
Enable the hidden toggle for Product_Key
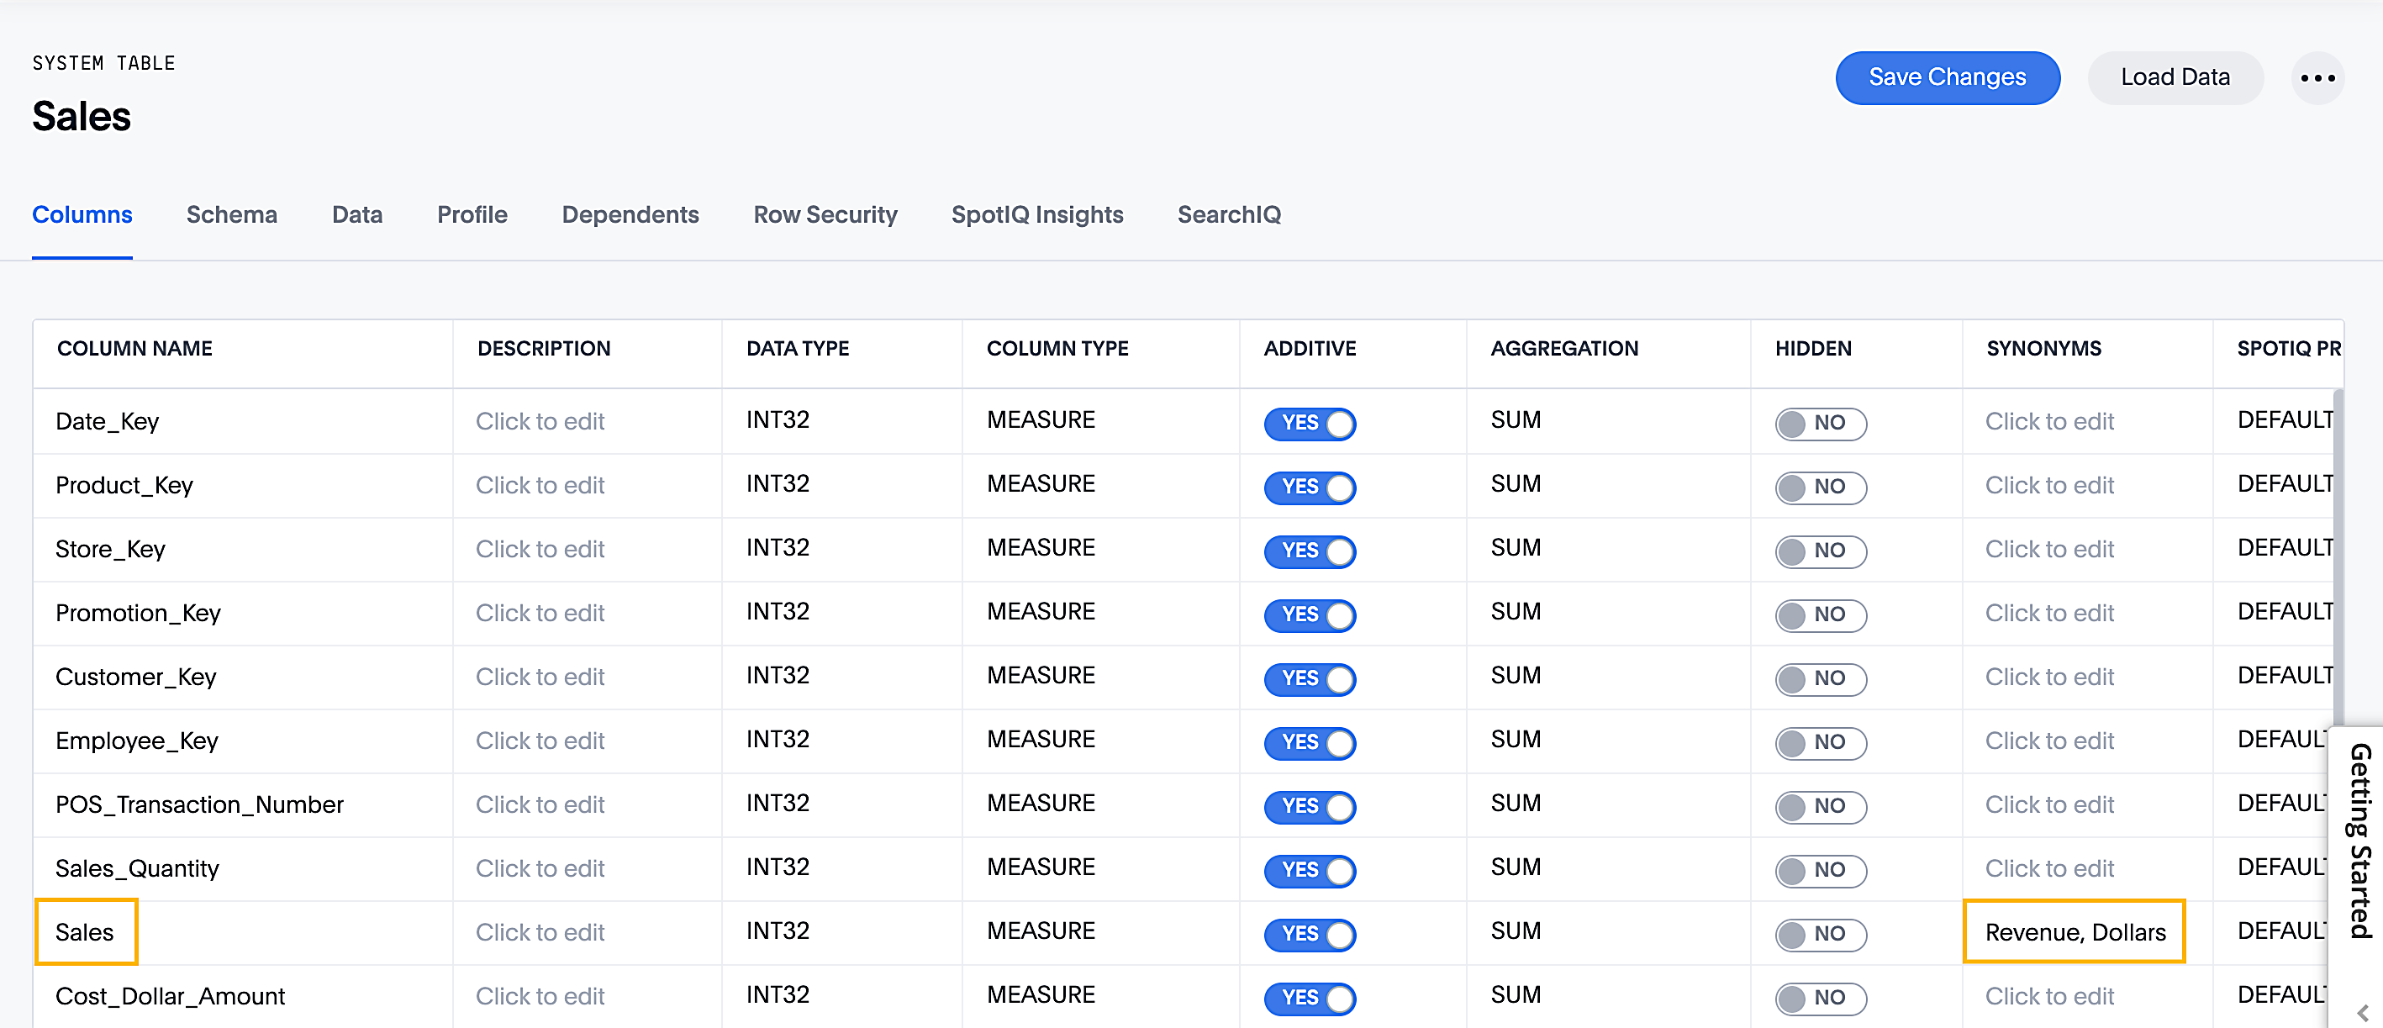[1819, 488]
